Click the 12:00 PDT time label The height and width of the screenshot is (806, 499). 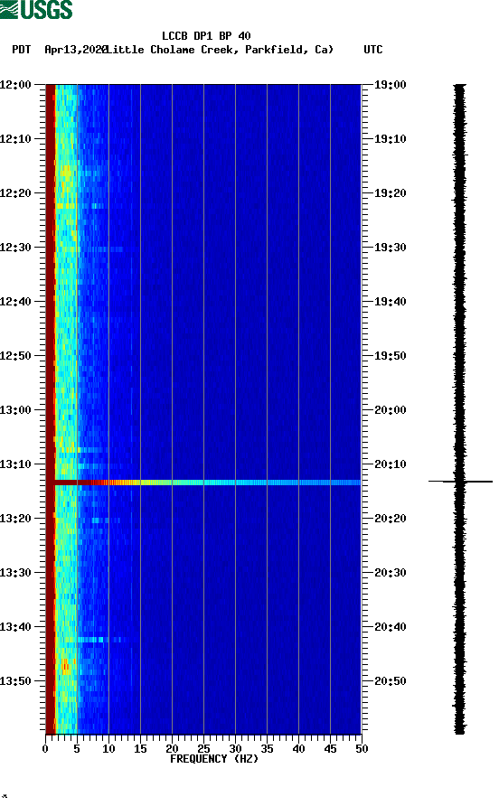15,85
